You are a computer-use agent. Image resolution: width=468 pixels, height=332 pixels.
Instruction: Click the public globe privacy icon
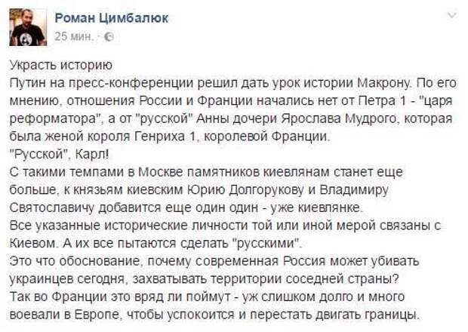coord(109,37)
